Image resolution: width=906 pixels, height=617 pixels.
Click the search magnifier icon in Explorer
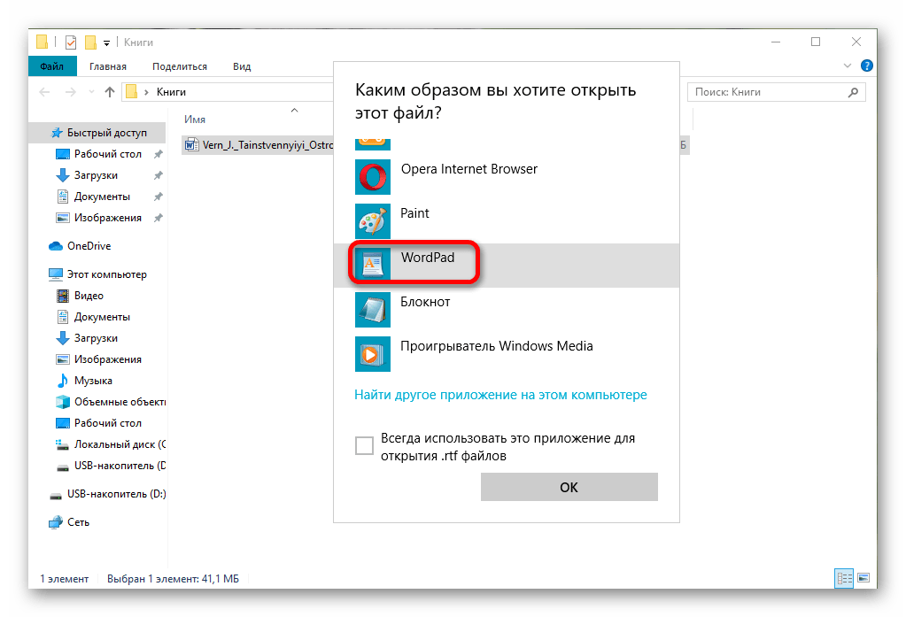pos(853,92)
